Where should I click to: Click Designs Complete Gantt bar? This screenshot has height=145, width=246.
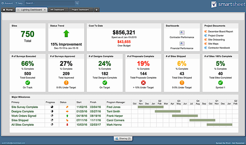168,111
